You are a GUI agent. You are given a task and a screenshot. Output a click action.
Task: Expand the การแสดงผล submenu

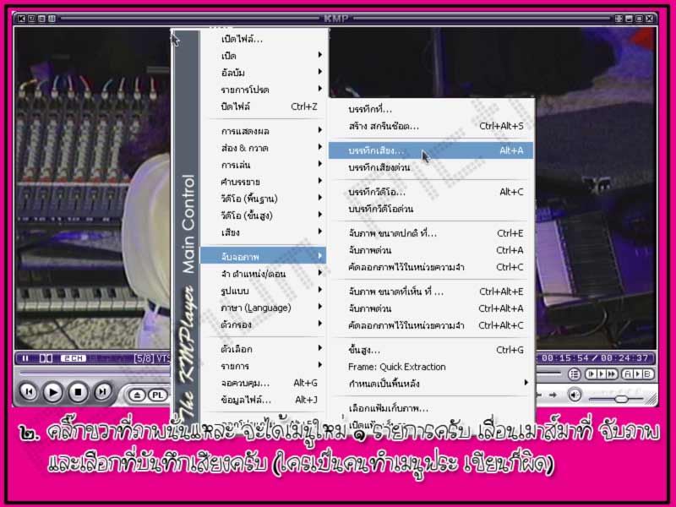pyautogui.click(x=263, y=131)
